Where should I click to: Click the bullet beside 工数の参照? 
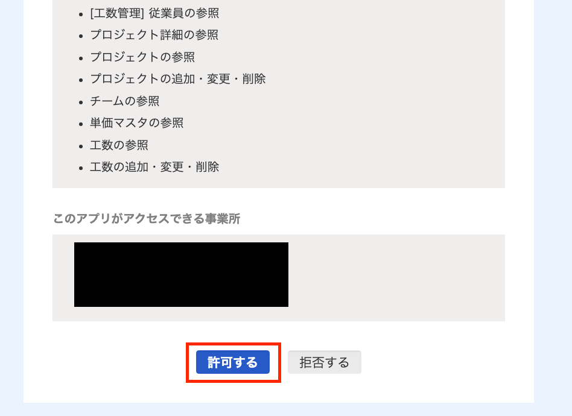81,147
